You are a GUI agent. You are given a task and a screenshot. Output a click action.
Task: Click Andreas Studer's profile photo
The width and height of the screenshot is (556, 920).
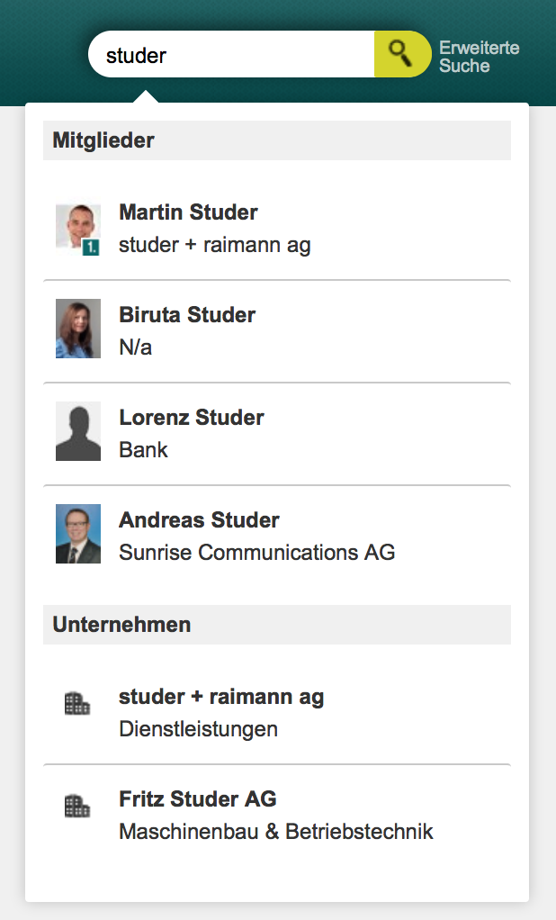click(x=78, y=534)
